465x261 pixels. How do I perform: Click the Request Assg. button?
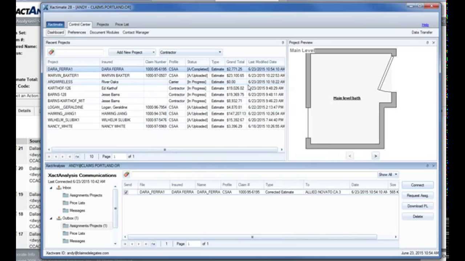tap(417, 195)
